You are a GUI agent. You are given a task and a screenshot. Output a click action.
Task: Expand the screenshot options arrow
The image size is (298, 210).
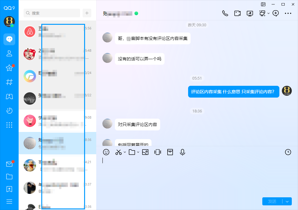(125, 152)
